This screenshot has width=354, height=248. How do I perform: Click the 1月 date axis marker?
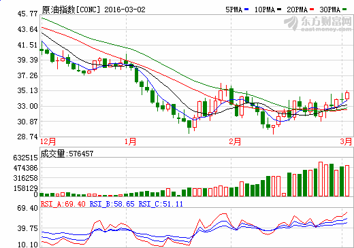click(130, 141)
